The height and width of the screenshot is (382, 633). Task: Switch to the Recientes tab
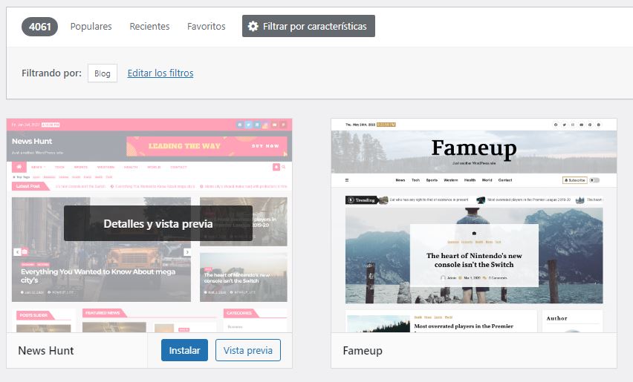(149, 26)
